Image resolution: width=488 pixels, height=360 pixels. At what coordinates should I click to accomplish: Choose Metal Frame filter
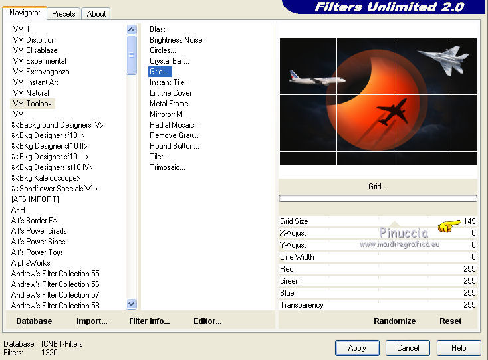[x=169, y=104]
